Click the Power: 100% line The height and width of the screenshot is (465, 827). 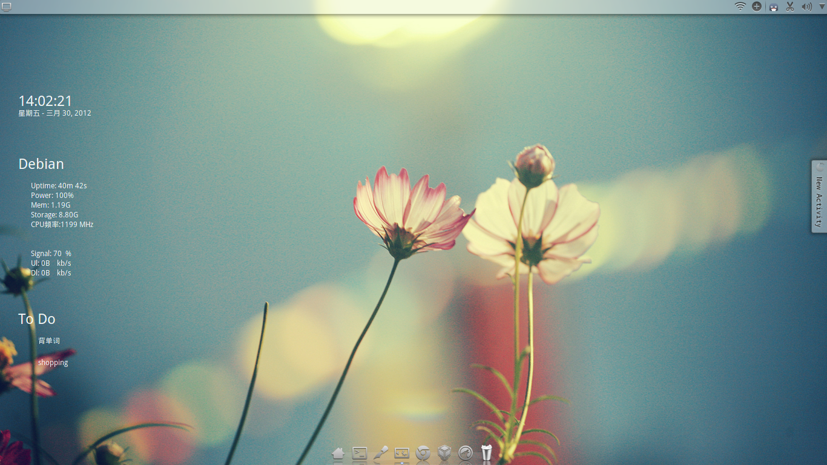(52, 196)
